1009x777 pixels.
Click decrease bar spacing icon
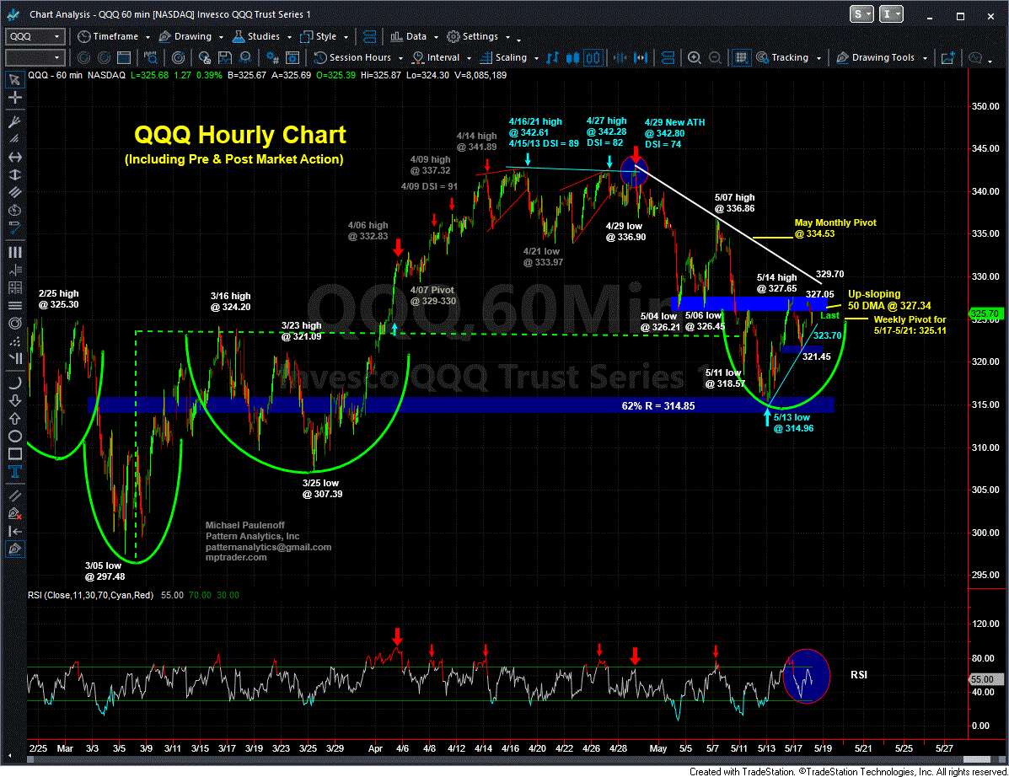pyautogui.click(x=620, y=58)
